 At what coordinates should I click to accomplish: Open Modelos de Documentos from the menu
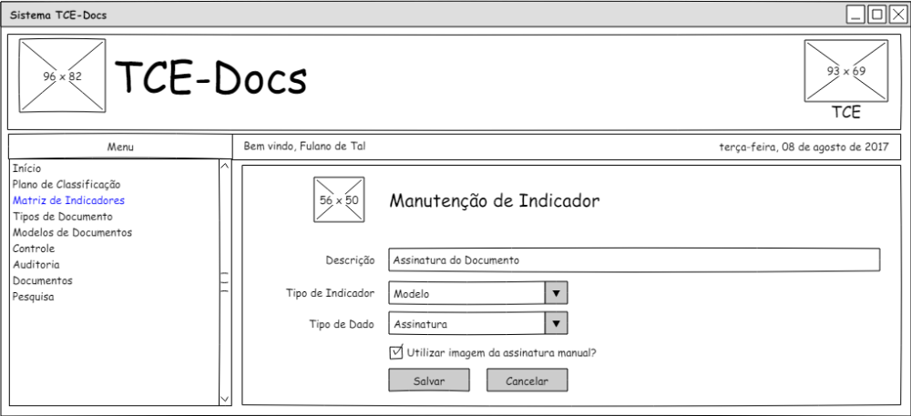[72, 233]
